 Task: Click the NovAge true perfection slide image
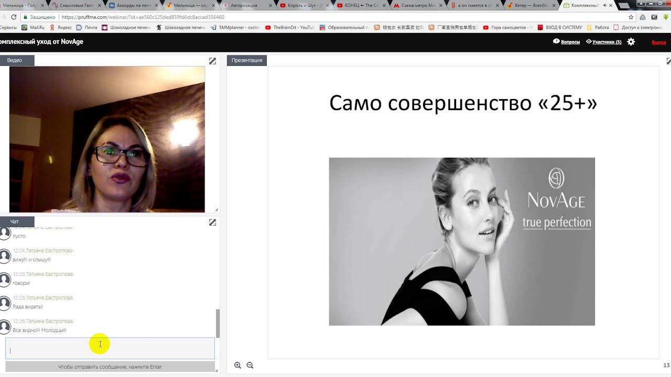462,241
